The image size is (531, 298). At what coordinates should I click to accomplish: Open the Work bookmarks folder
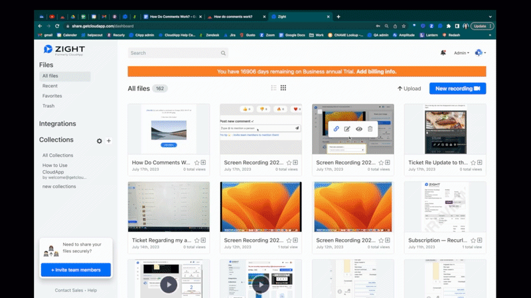click(317, 35)
